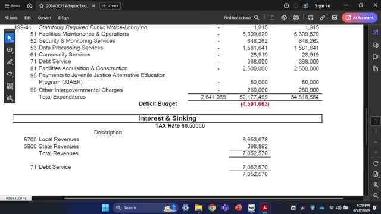
Task: Click Find text or tools search
Action: click(x=241, y=18)
